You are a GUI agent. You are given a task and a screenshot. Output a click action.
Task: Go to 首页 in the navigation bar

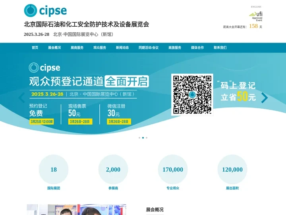[35, 48]
